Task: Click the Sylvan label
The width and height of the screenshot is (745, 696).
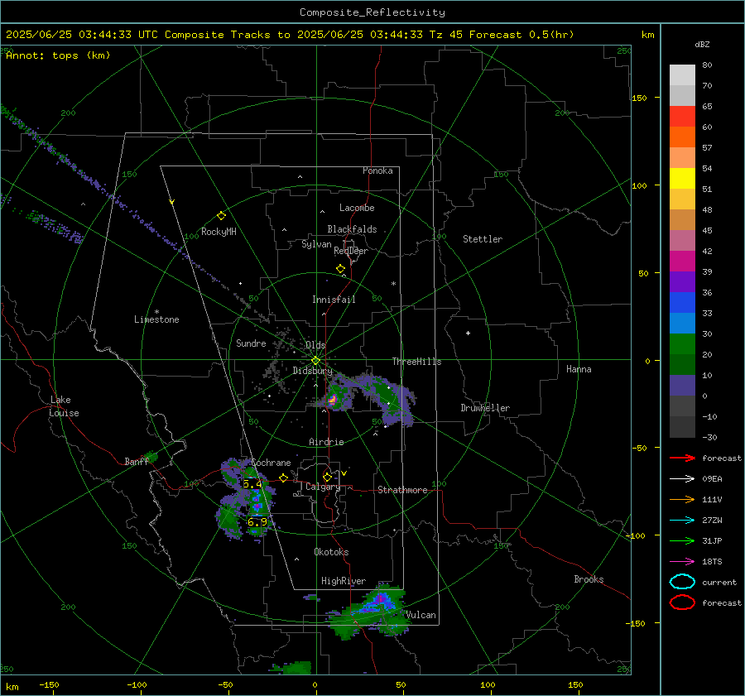Action: click(x=316, y=244)
